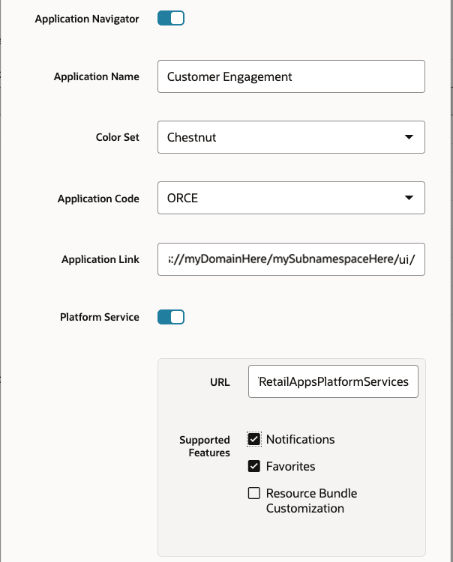
Task: Click the Resource Bundle Customization label text
Action: point(311,501)
